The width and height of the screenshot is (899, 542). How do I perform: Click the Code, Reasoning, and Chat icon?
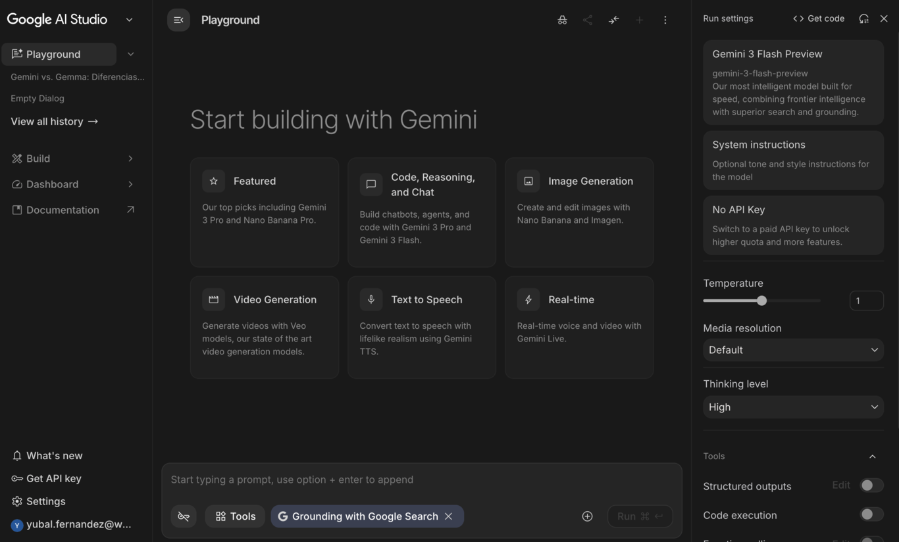point(371,184)
